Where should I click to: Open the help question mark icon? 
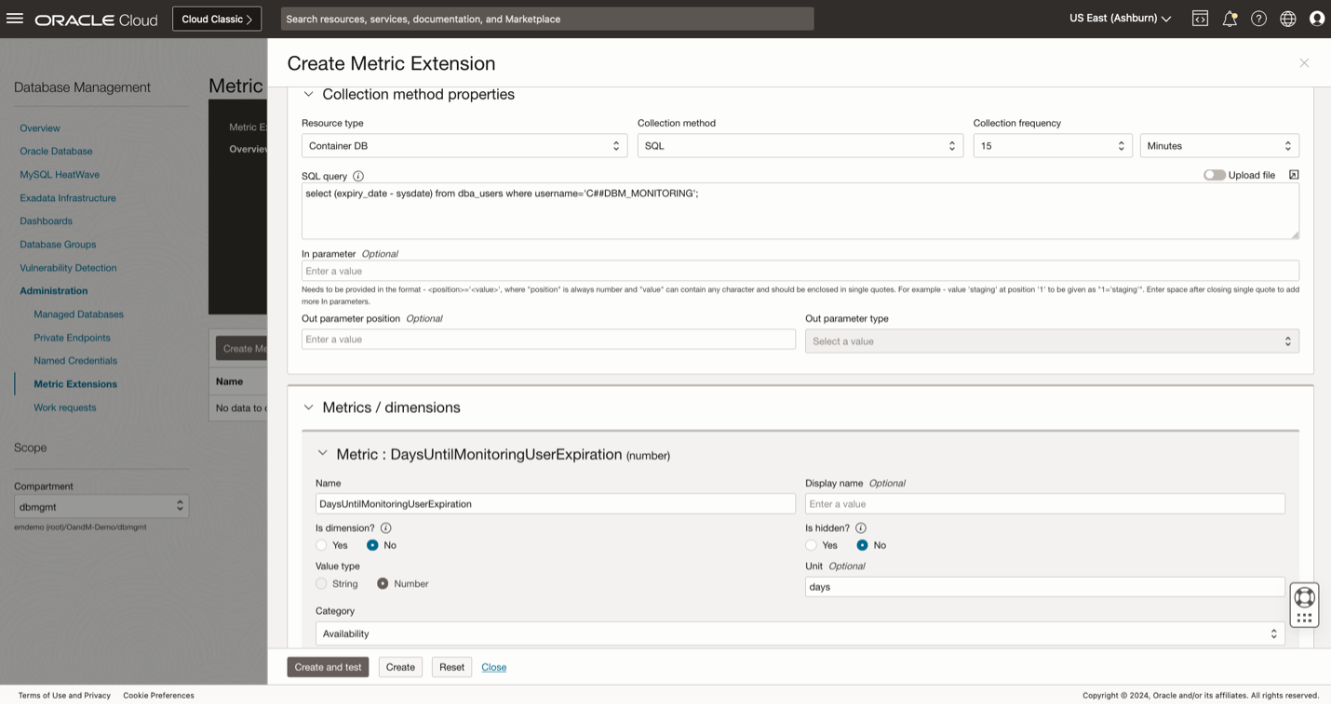[x=1258, y=19]
